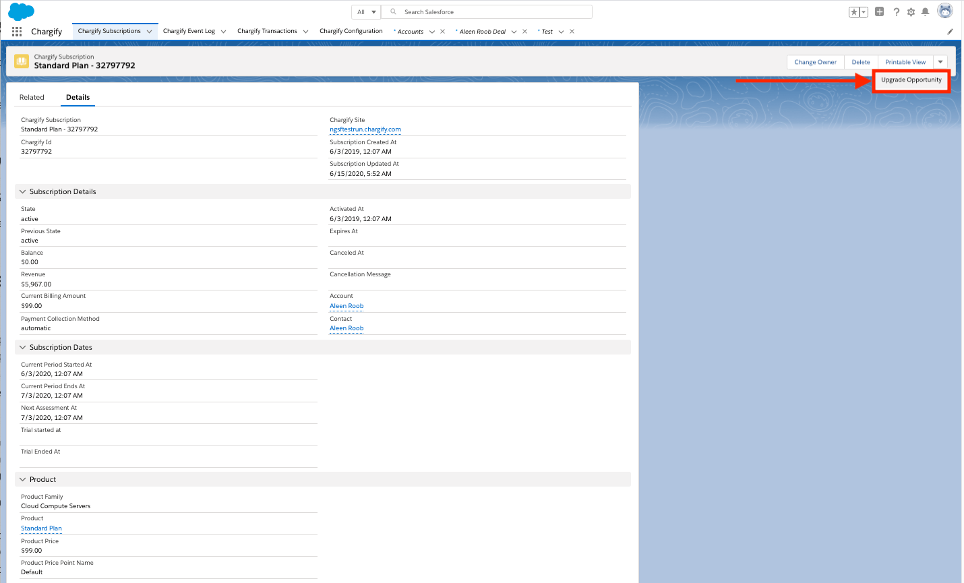
Task: Switch to the Related tab
Action: point(32,98)
